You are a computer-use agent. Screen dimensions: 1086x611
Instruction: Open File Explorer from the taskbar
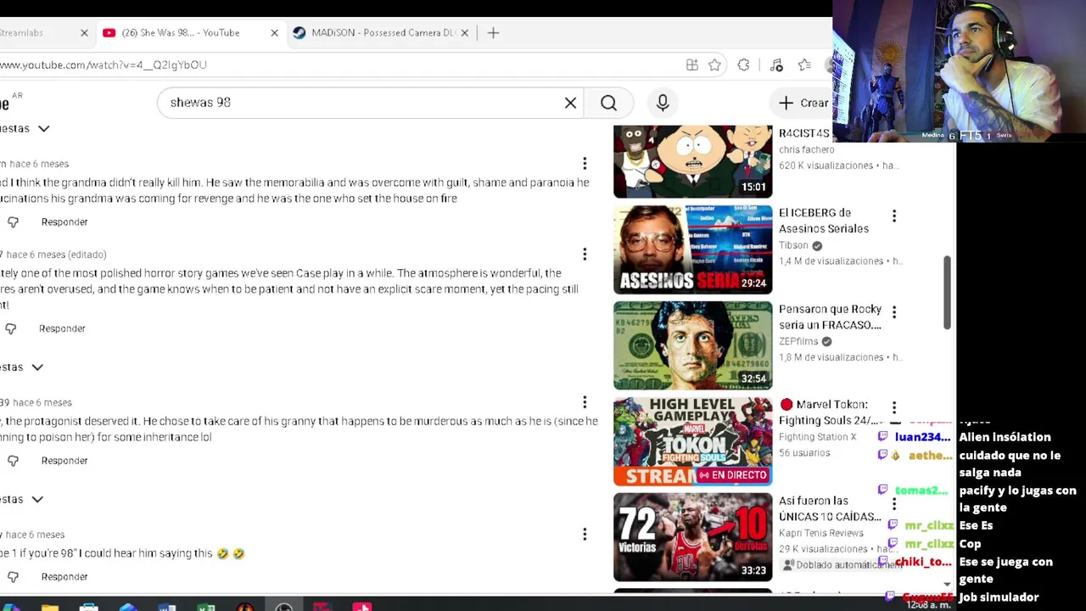point(50,606)
